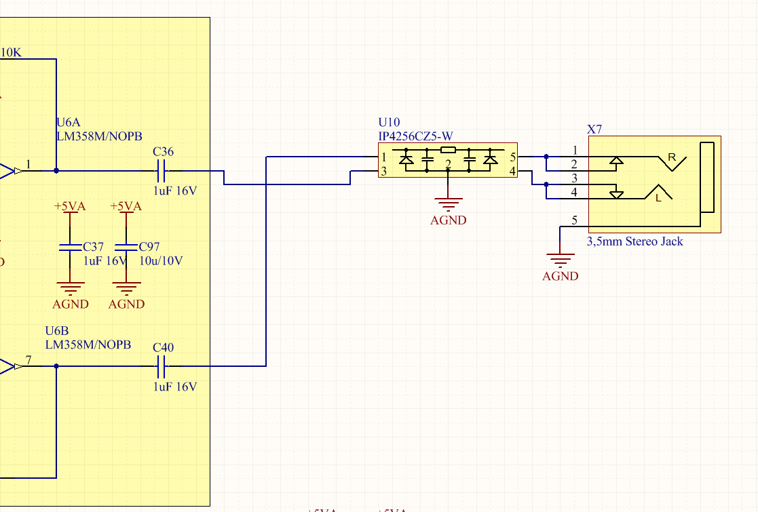
Task: Click designator text C97
Action: pos(149,247)
